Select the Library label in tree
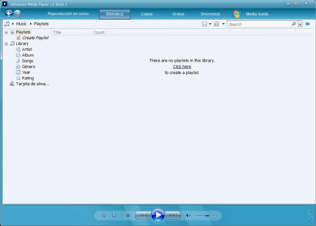This screenshot has width=316, height=226. pyautogui.click(x=22, y=44)
